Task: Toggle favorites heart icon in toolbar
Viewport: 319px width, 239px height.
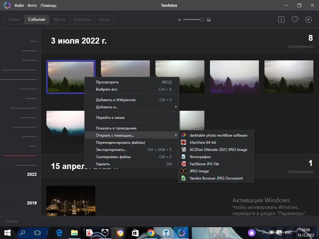Action: click(x=295, y=20)
